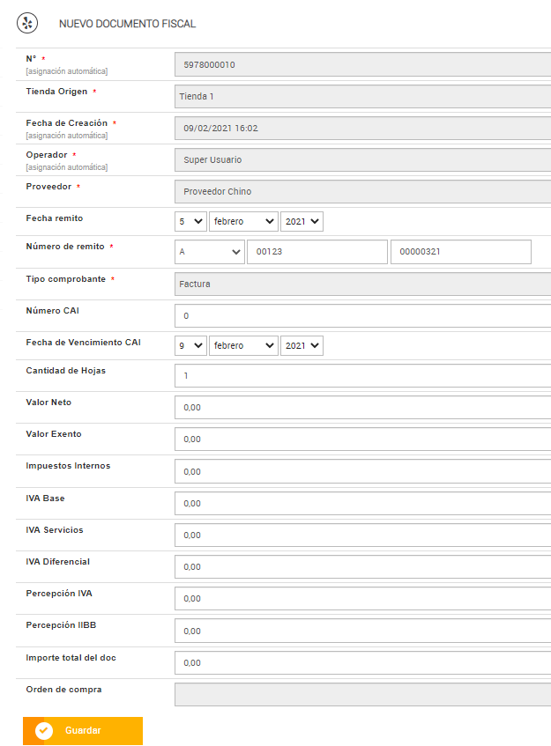The image size is (551, 746).
Task: Click the remito field containing 00000321
Action: pyautogui.click(x=460, y=252)
